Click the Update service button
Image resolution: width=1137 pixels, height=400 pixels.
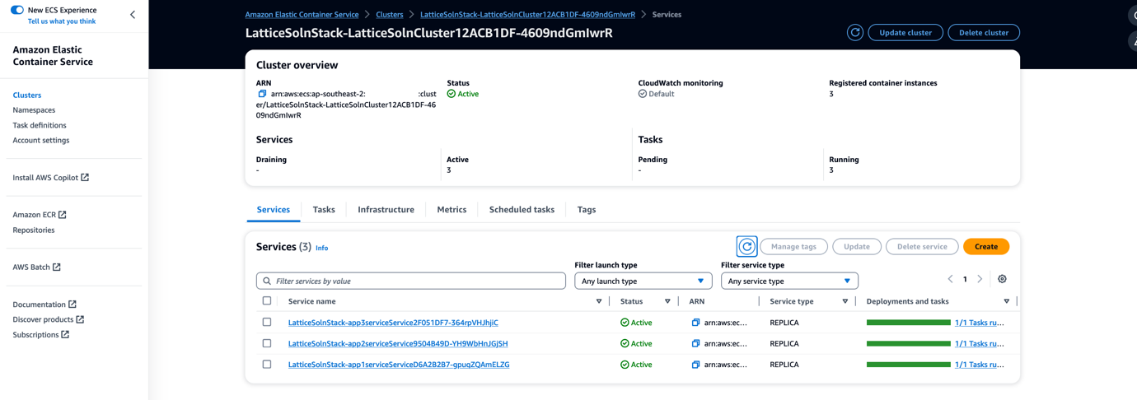pos(857,246)
